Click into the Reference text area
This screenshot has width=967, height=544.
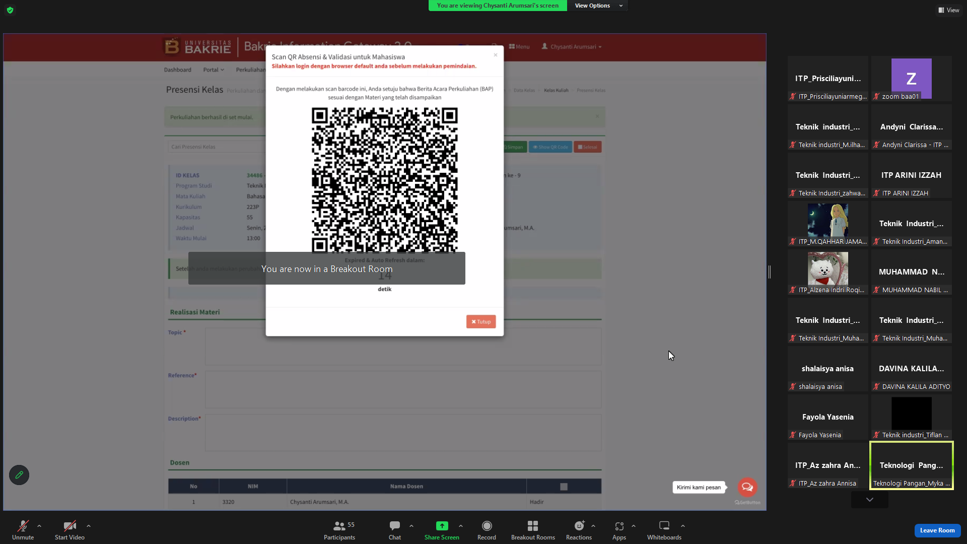(403, 390)
